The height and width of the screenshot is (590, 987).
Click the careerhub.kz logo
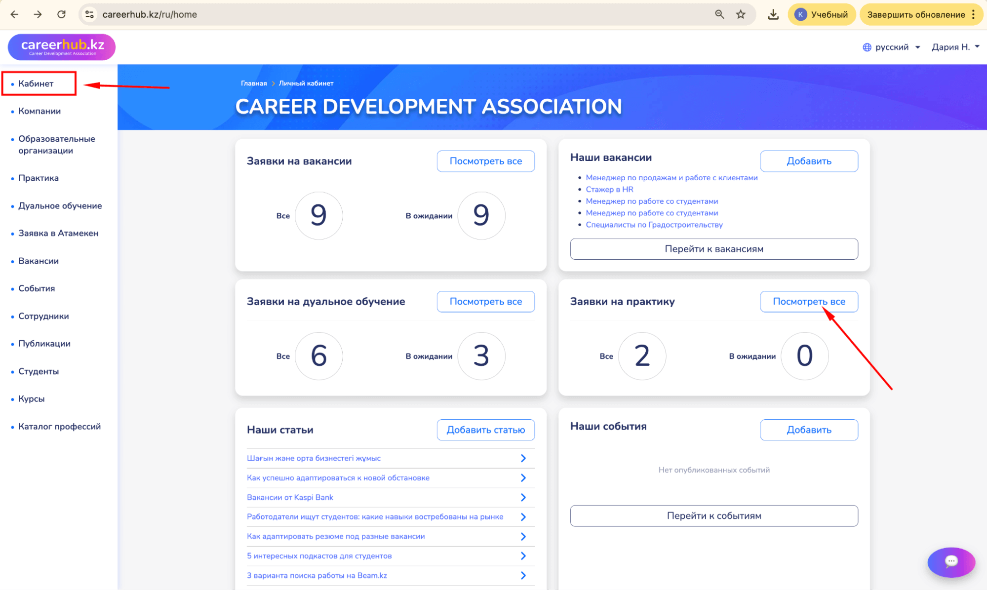point(62,47)
